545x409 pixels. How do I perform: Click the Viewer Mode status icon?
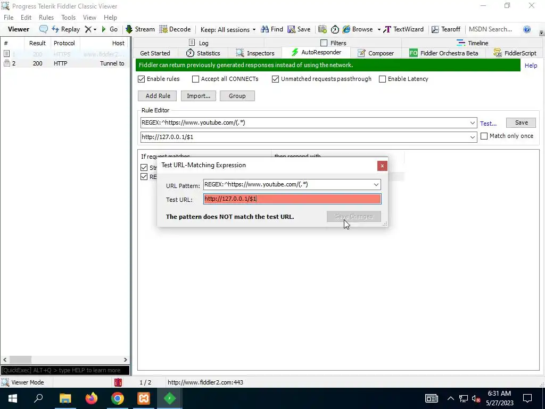5,382
